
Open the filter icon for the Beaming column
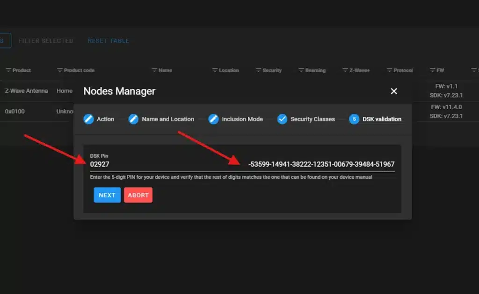[301, 70]
